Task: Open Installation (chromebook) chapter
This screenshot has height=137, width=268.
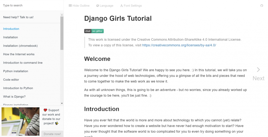Action: click(x=20, y=46)
